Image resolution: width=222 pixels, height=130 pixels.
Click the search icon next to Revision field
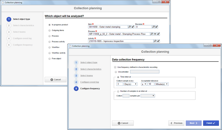coord(153,27)
